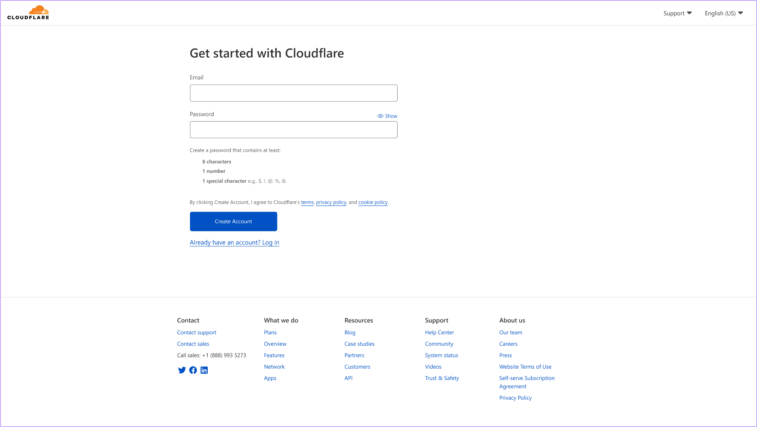The width and height of the screenshot is (757, 427).
Task: Toggle Show password visibility
Action: 387,116
